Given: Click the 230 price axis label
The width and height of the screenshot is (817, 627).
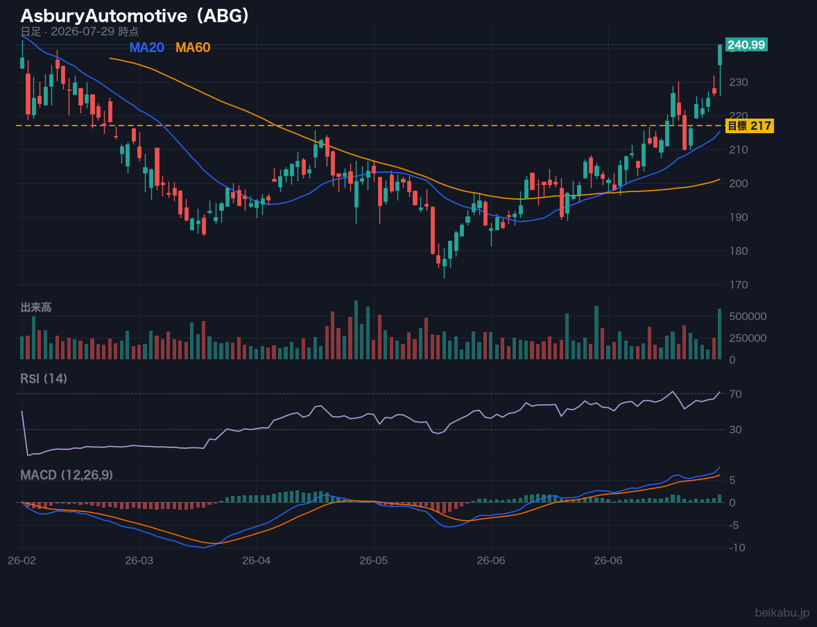Looking at the screenshot, I should [739, 83].
